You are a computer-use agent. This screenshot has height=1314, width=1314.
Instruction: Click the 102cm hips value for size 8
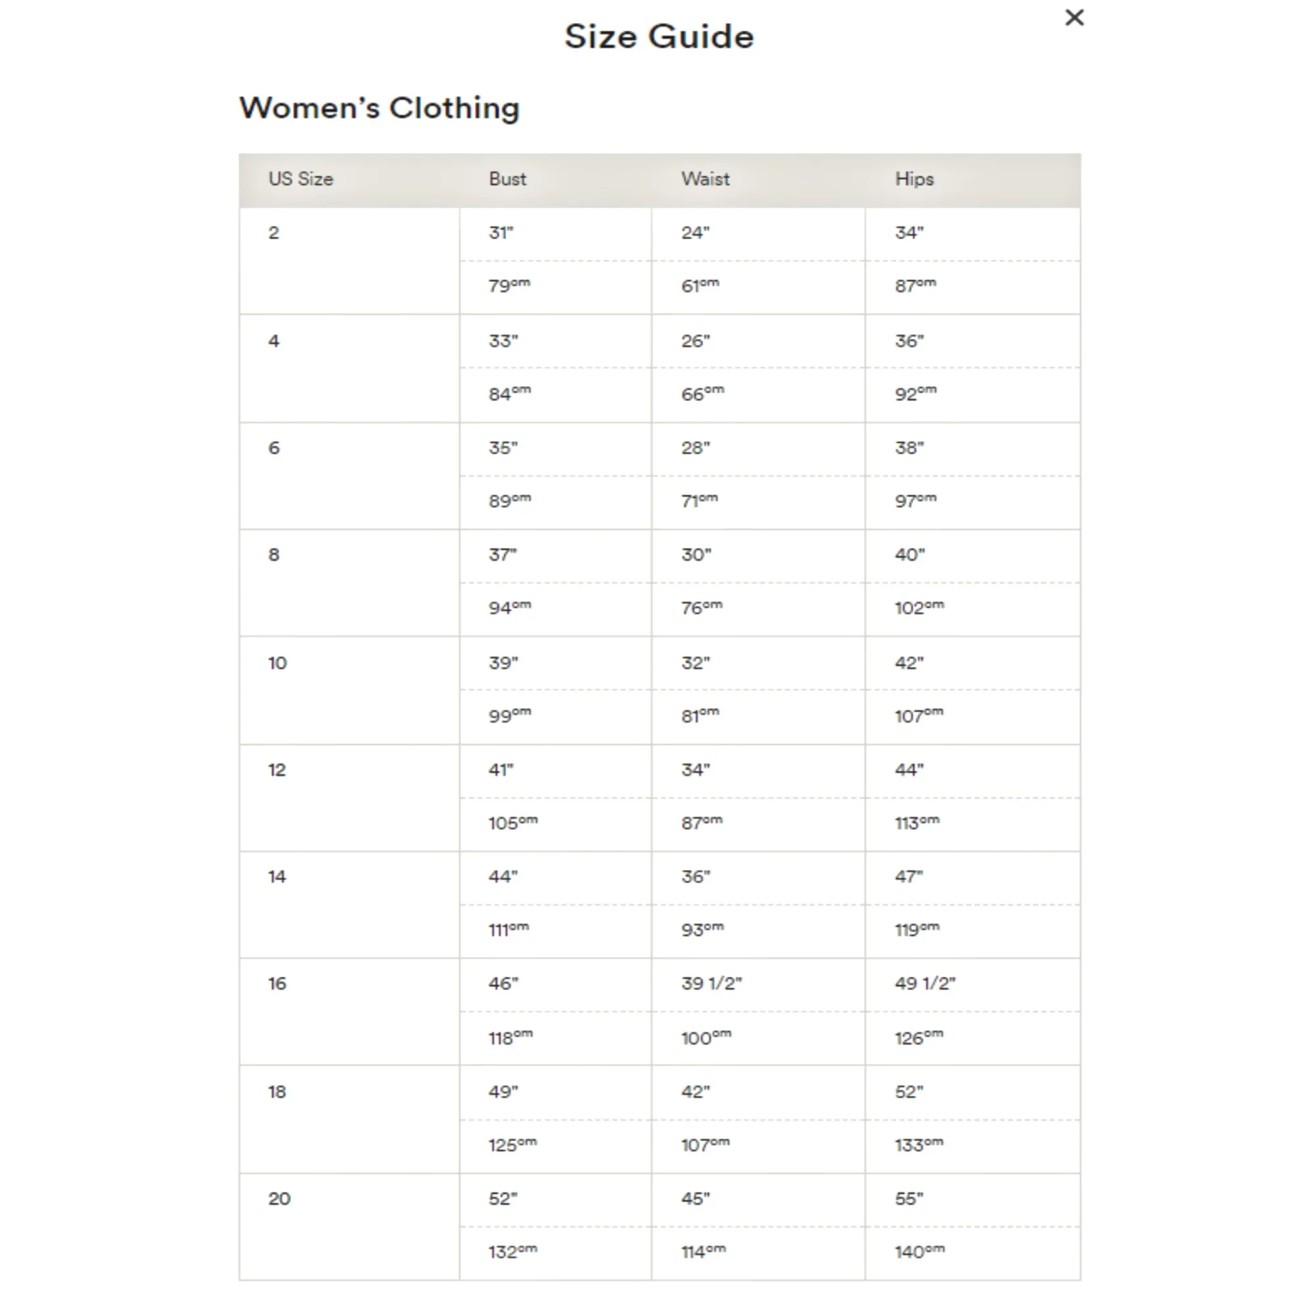(x=919, y=607)
